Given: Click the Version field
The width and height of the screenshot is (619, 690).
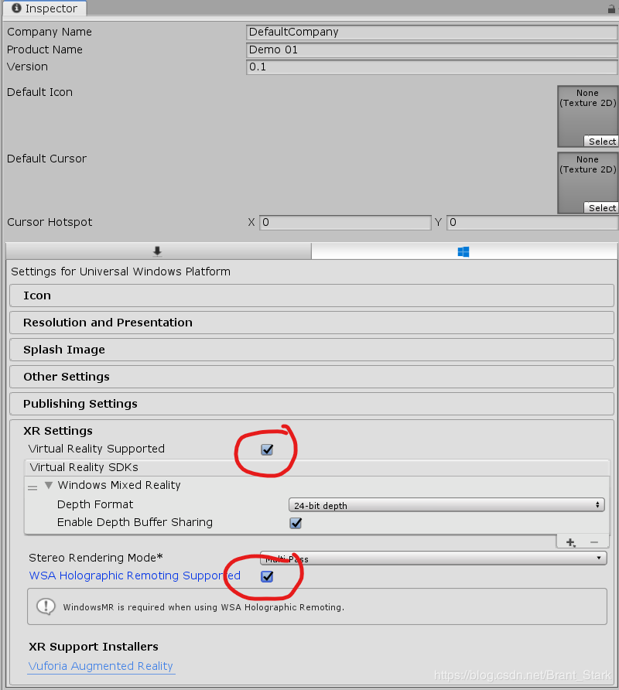Looking at the screenshot, I should click(x=432, y=67).
